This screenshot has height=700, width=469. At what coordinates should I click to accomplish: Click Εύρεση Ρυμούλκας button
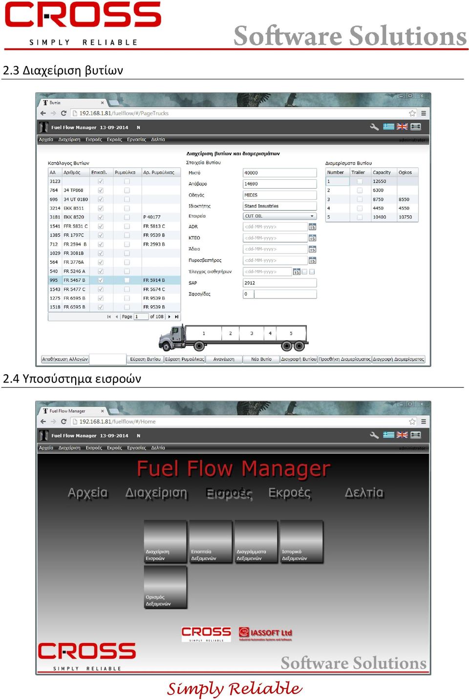click(185, 359)
